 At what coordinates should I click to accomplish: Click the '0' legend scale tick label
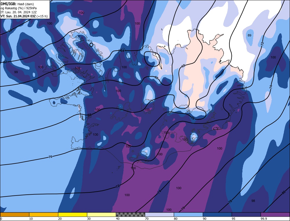[x=1, y=219]
